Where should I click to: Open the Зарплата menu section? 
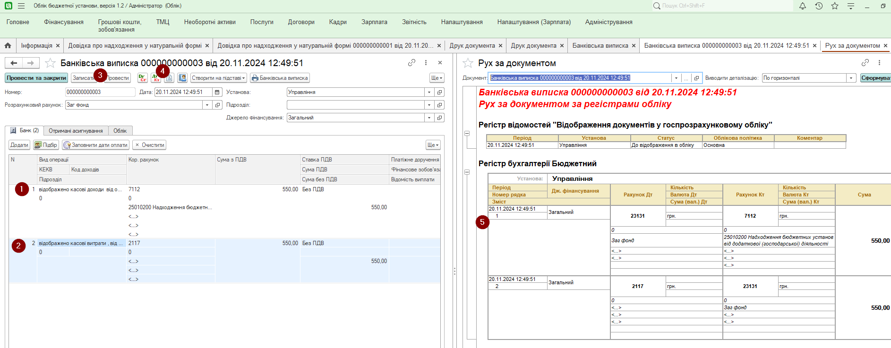[374, 22]
